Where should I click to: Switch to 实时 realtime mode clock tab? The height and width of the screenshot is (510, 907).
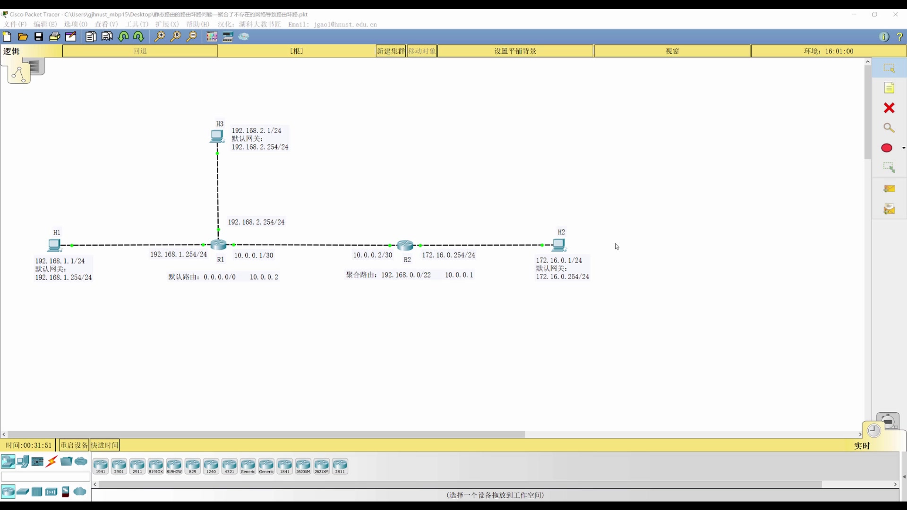click(x=874, y=431)
